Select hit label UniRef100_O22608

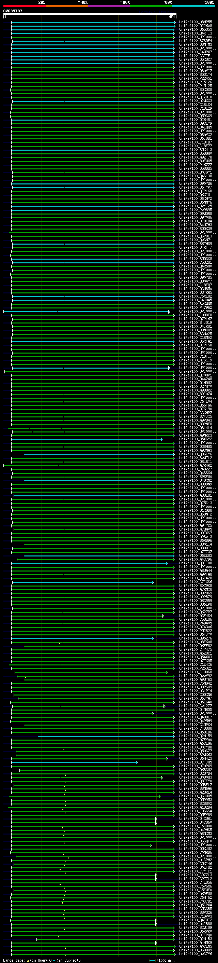(196, 26)
